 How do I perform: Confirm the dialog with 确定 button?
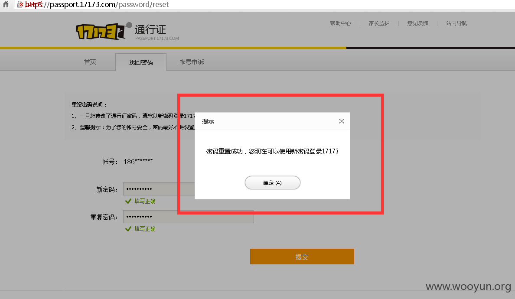pyautogui.click(x=273, y=182)
